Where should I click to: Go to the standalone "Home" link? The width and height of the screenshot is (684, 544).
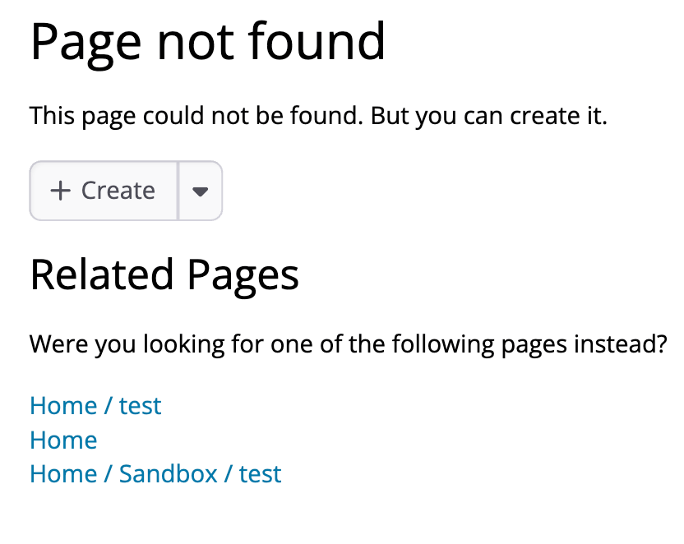click(63, 440)
